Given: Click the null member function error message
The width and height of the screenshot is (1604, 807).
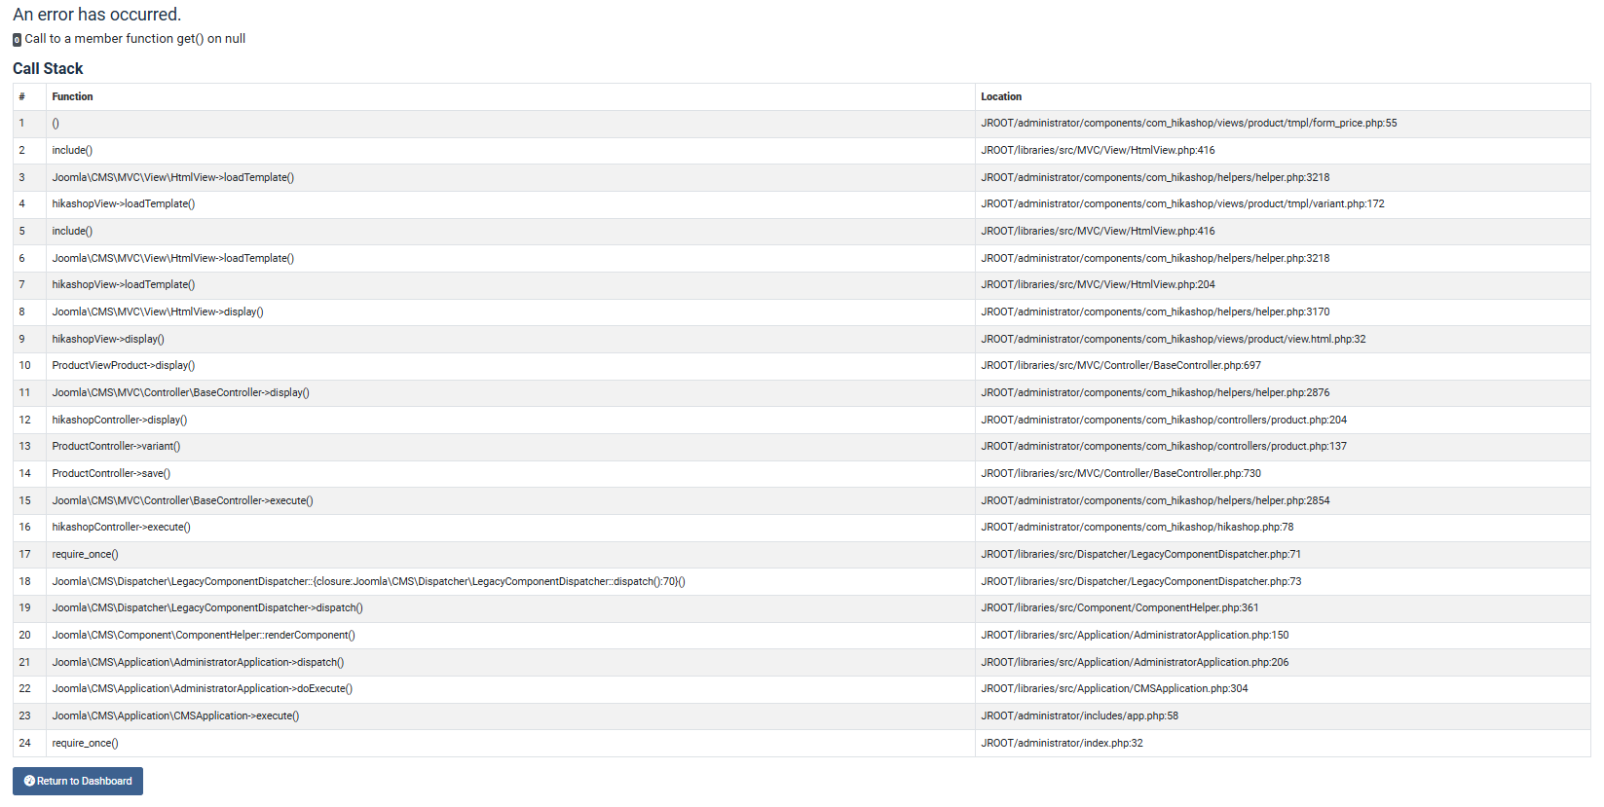Looking at the screenshot, I should coord(134,39).
